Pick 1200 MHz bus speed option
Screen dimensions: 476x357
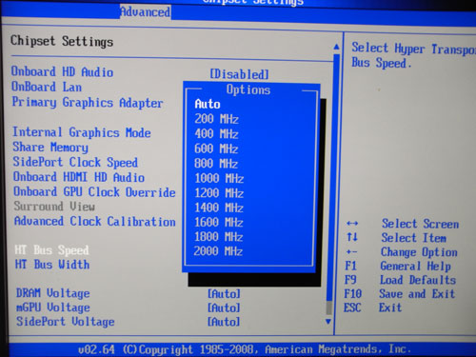click(x=219, y=193)
